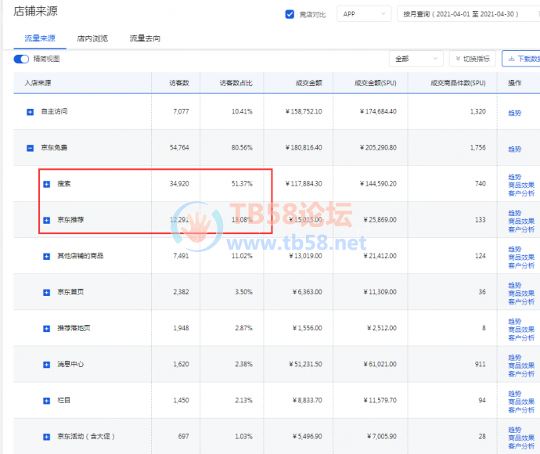The height and width of the screenshot is (454, 540).
Task: Open 趋势 link in 京东推荐 row
Action: pos(514,213)
